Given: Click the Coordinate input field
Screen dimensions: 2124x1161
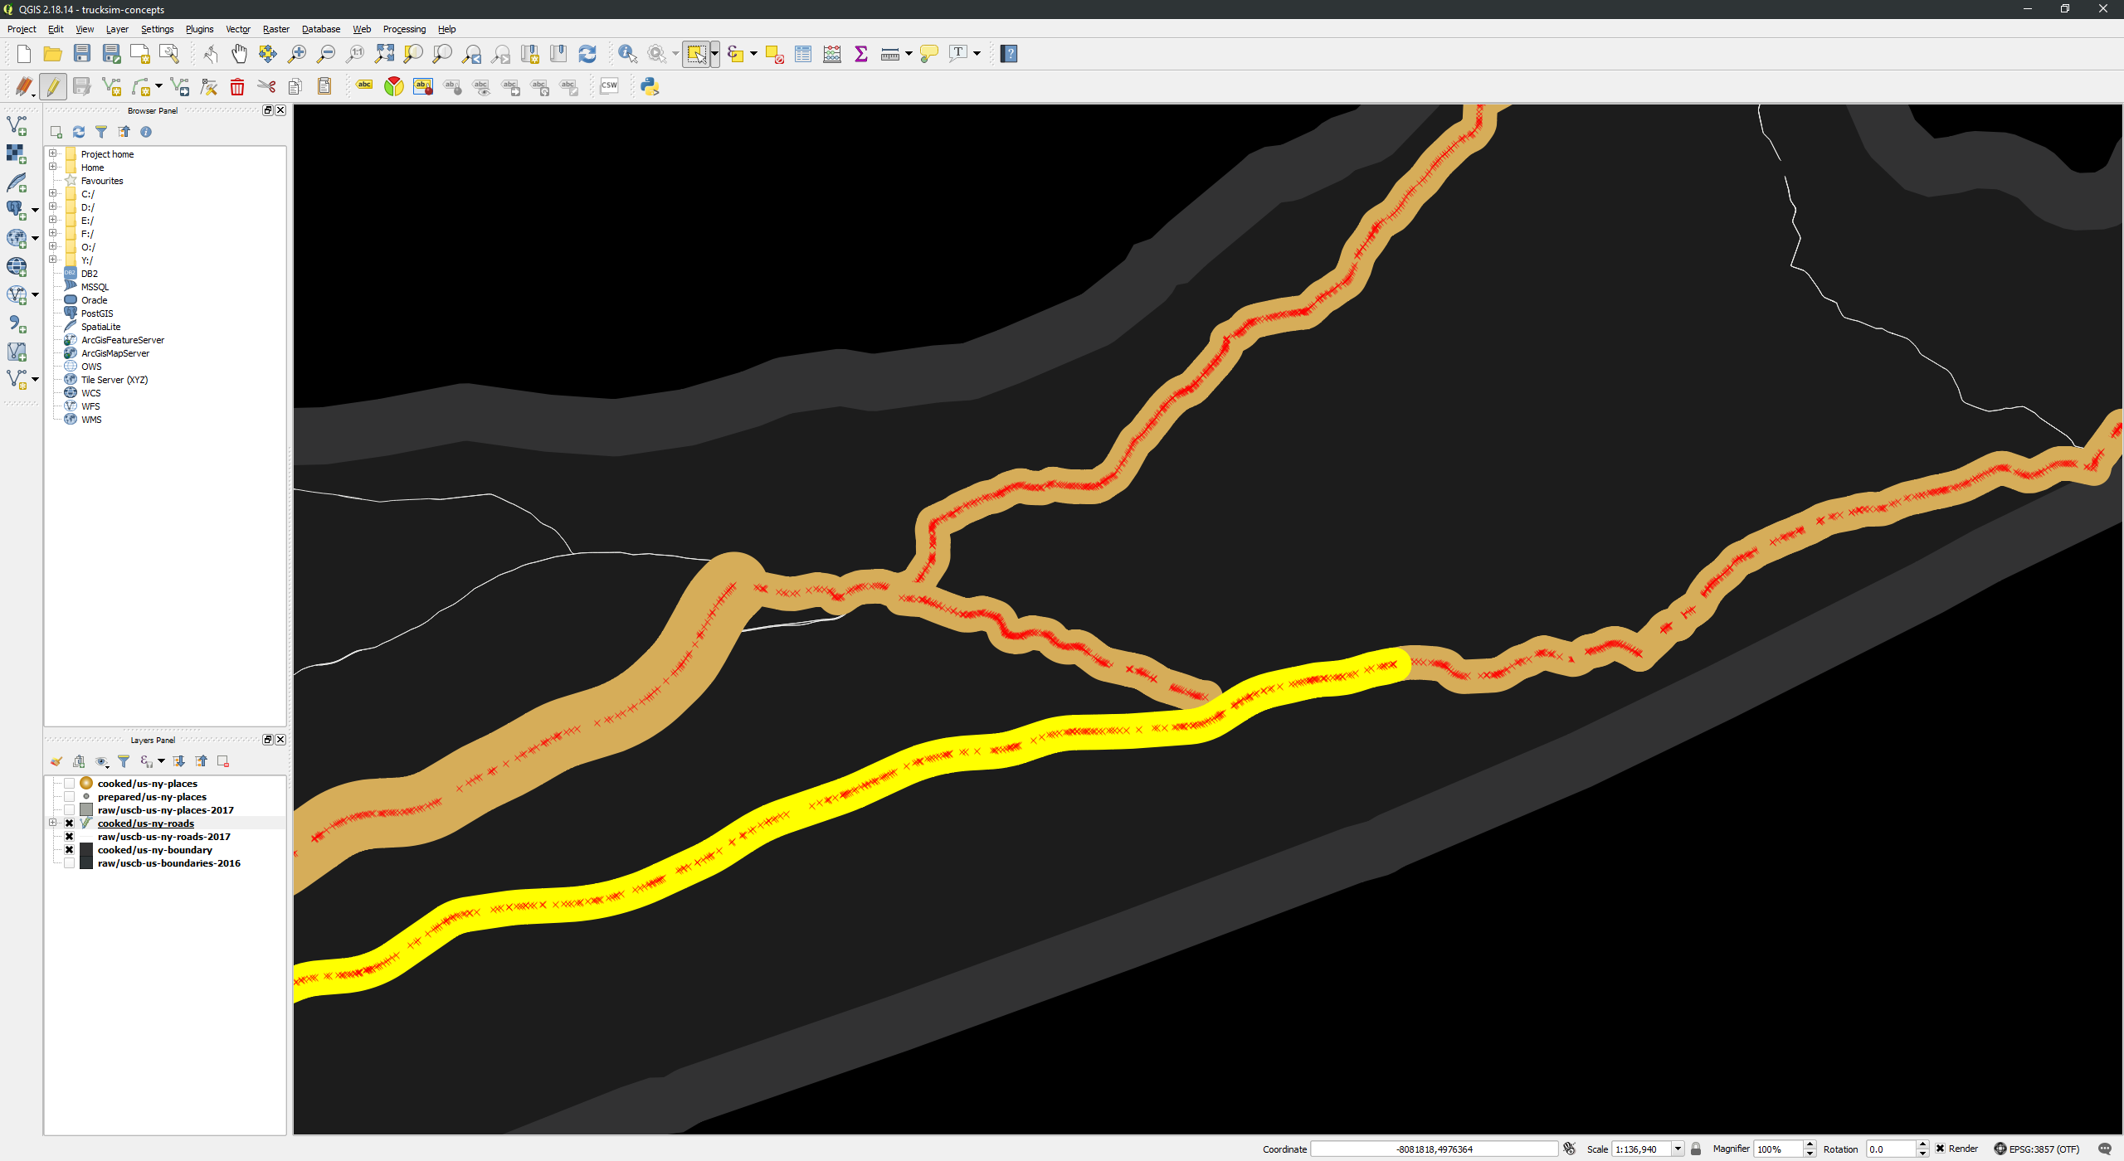Looking at the screenshot, I should click(1434, 1149).
